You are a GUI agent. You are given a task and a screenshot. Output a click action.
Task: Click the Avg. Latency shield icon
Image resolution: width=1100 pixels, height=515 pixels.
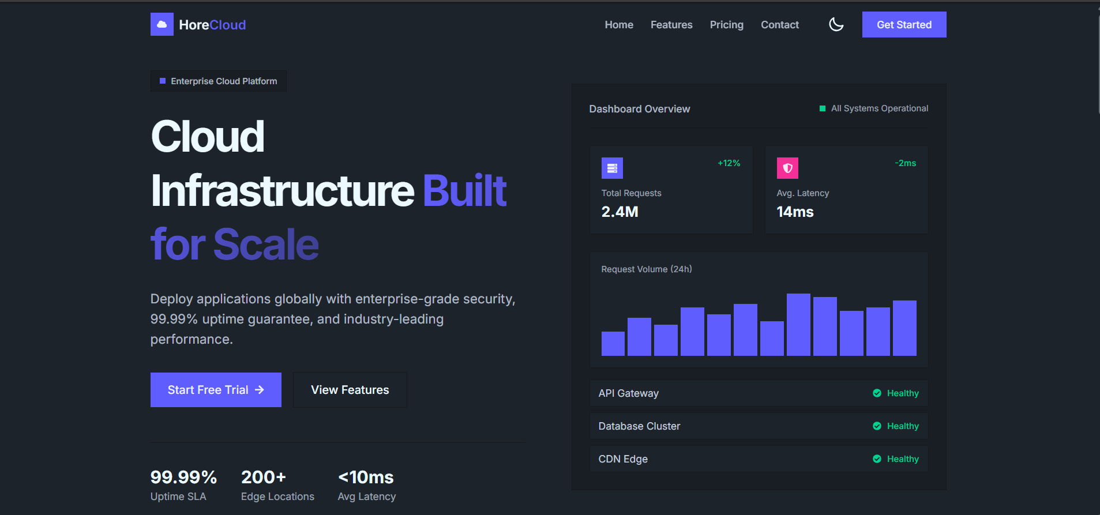(x=787, y=168)
